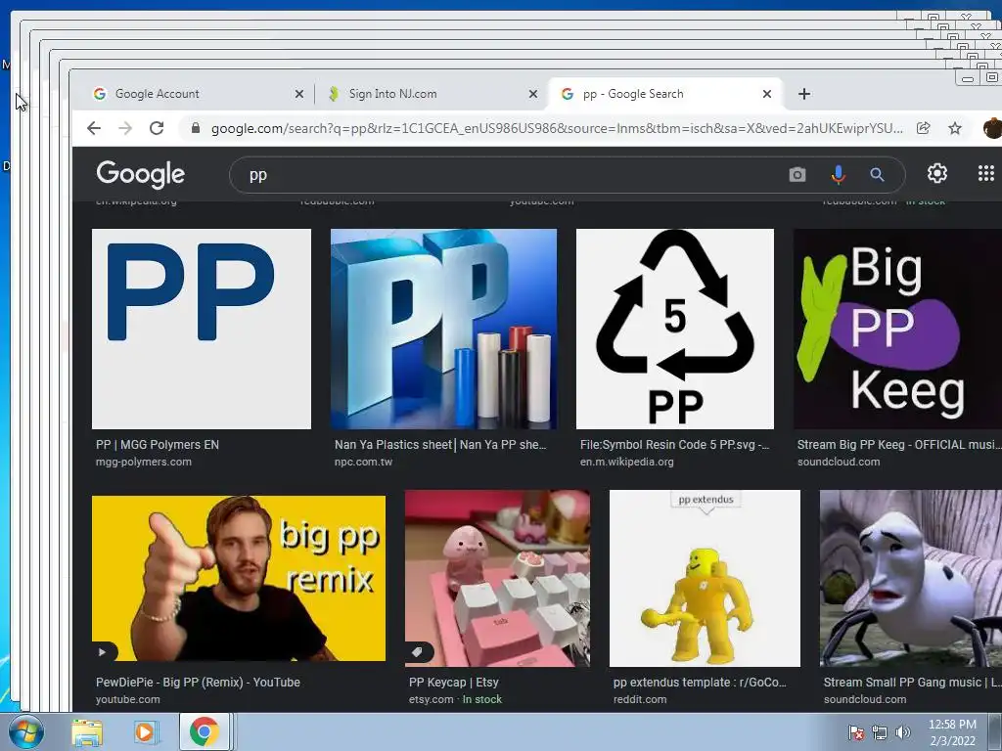Open clock showing 12:58 PM
Screen dimensions: 1002x751
click(952, 732)
